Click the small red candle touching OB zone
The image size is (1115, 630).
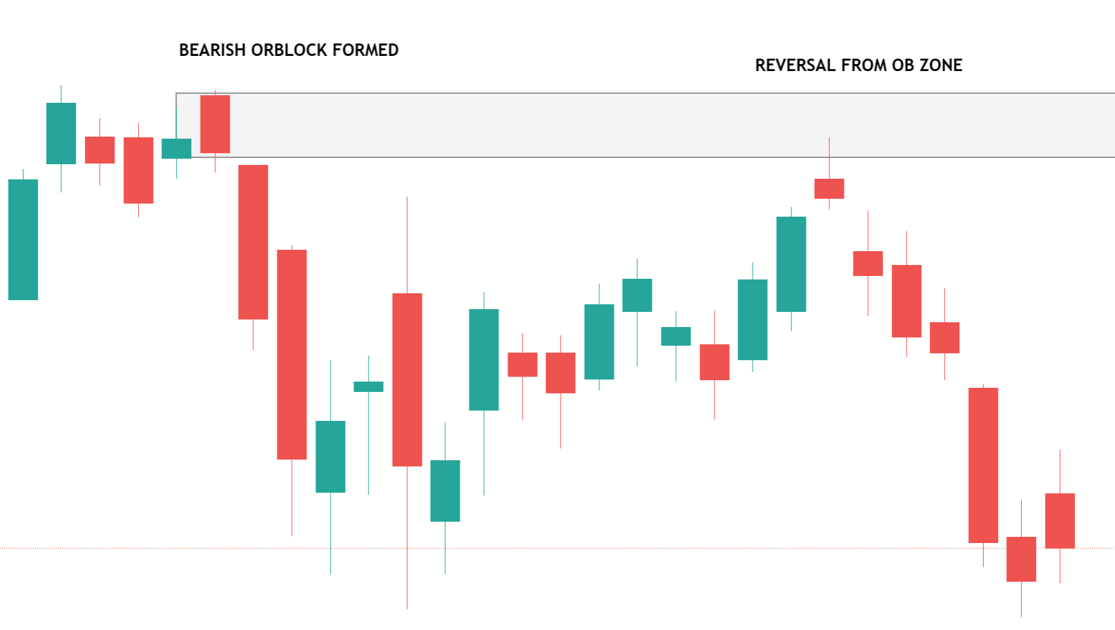[829, 188]
